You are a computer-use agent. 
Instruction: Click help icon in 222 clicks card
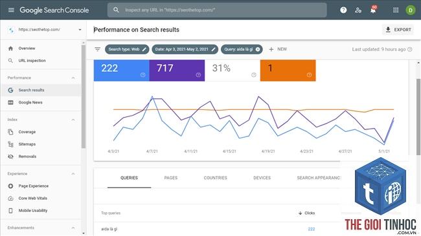[143, 75]
